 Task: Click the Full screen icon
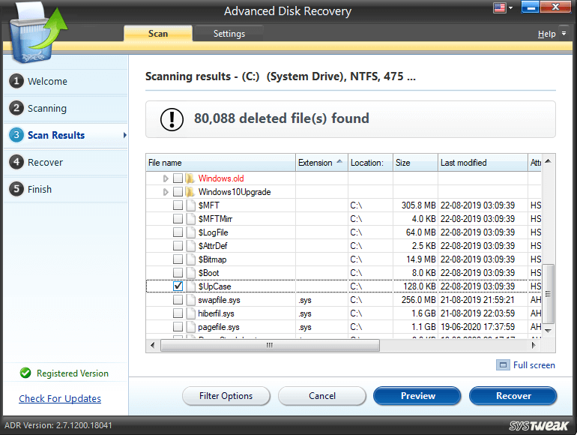coord(502,365)
